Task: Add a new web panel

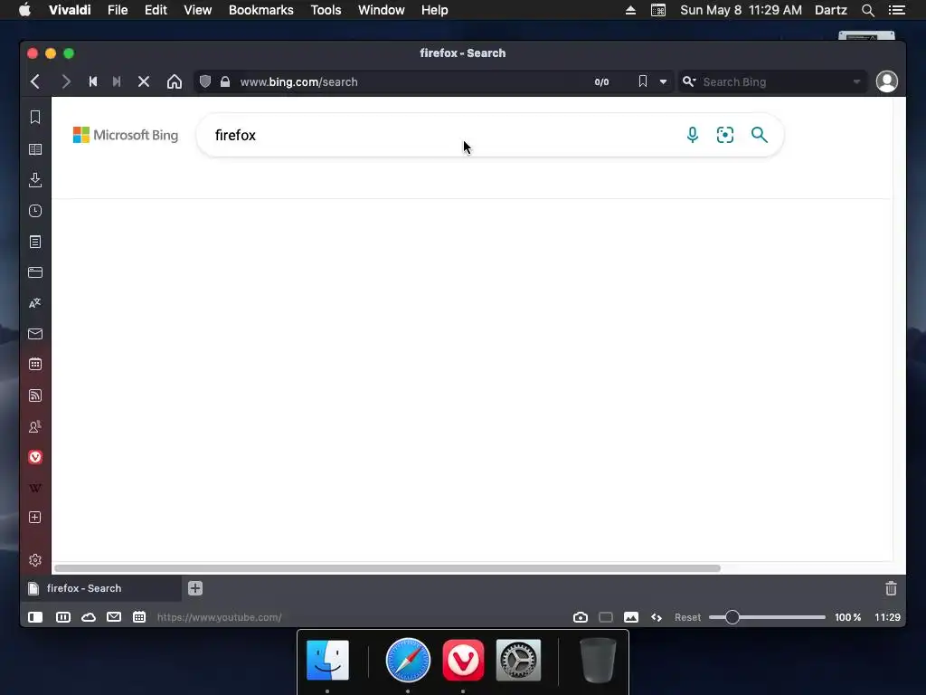Action: pyautogui.click(x=35, y=517)
